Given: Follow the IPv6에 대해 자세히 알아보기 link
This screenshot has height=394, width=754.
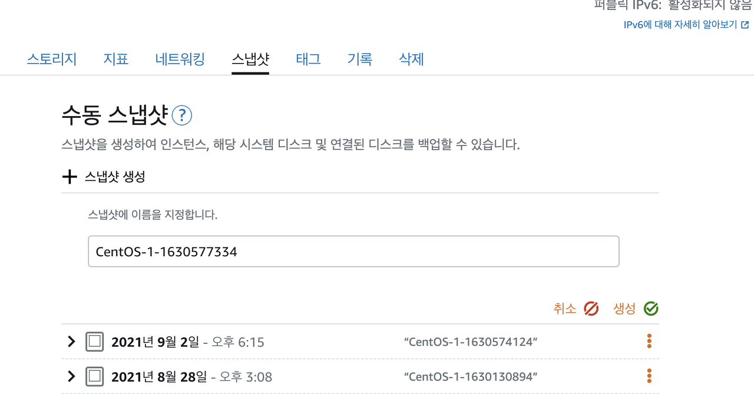Looking at the screenshot, I should (x=680, y=25).
